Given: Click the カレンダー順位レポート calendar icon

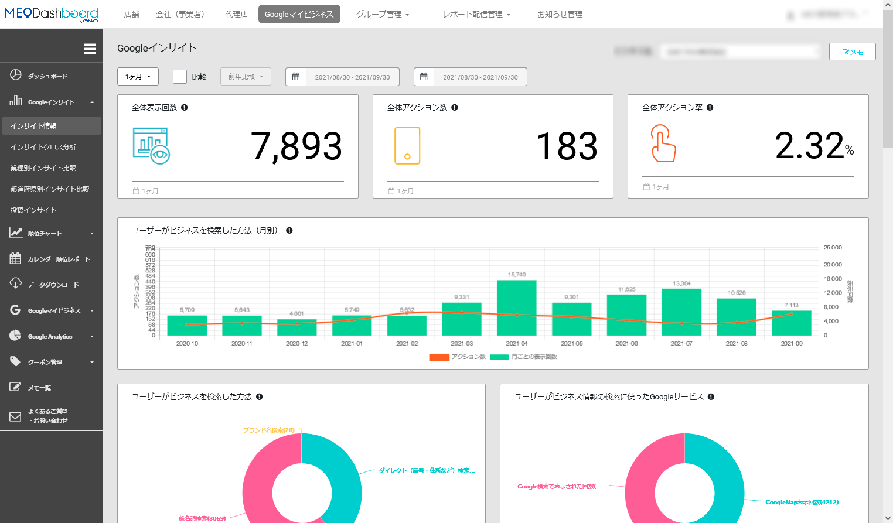Looking at the screenshot, I should click(x=16, y=258).
